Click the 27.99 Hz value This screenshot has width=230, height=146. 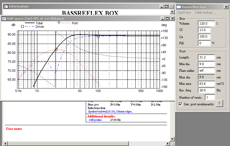[115, 120]
